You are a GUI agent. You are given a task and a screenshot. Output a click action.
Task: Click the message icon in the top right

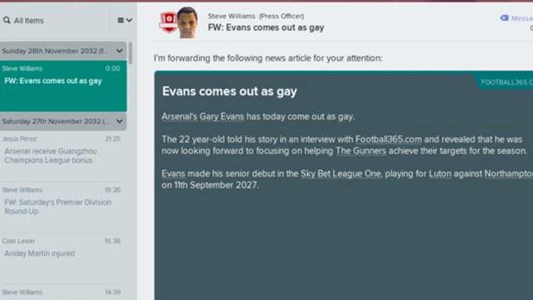[x=505, y=18]
